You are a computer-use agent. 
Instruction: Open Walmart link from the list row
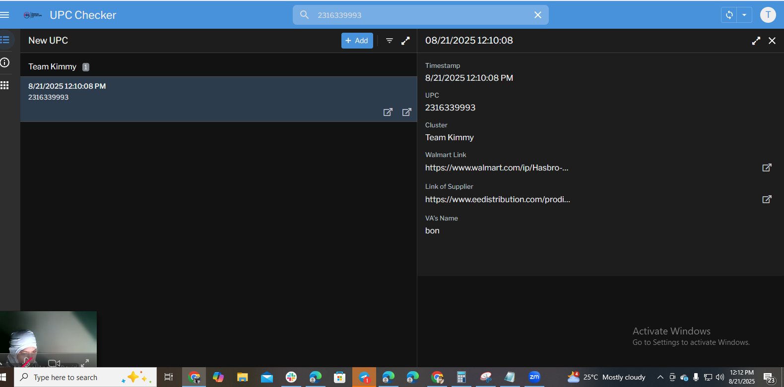pos(388,112)
